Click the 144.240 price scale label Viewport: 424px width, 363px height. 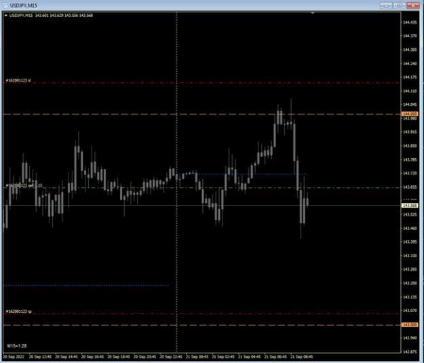click(410, 64)
